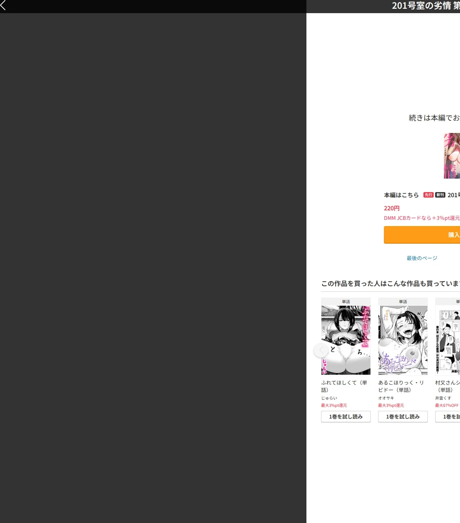Click 1巻を試し読み under ふれてほしくて
Viewport: 460px width, 523px height.
(346, 417)
